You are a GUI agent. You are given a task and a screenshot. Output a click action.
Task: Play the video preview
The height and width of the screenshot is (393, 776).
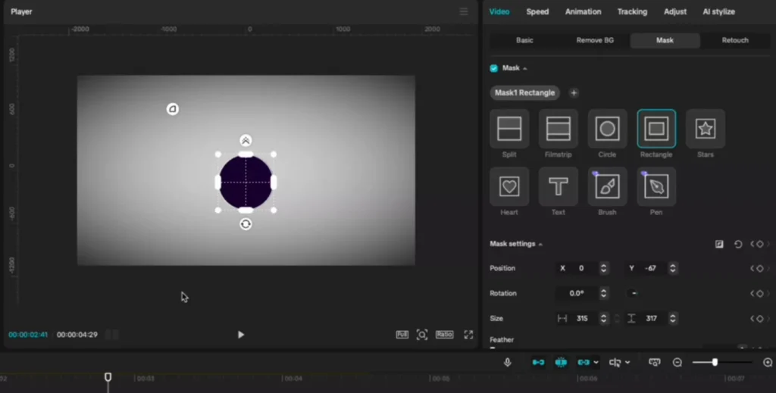coord(241,335)
